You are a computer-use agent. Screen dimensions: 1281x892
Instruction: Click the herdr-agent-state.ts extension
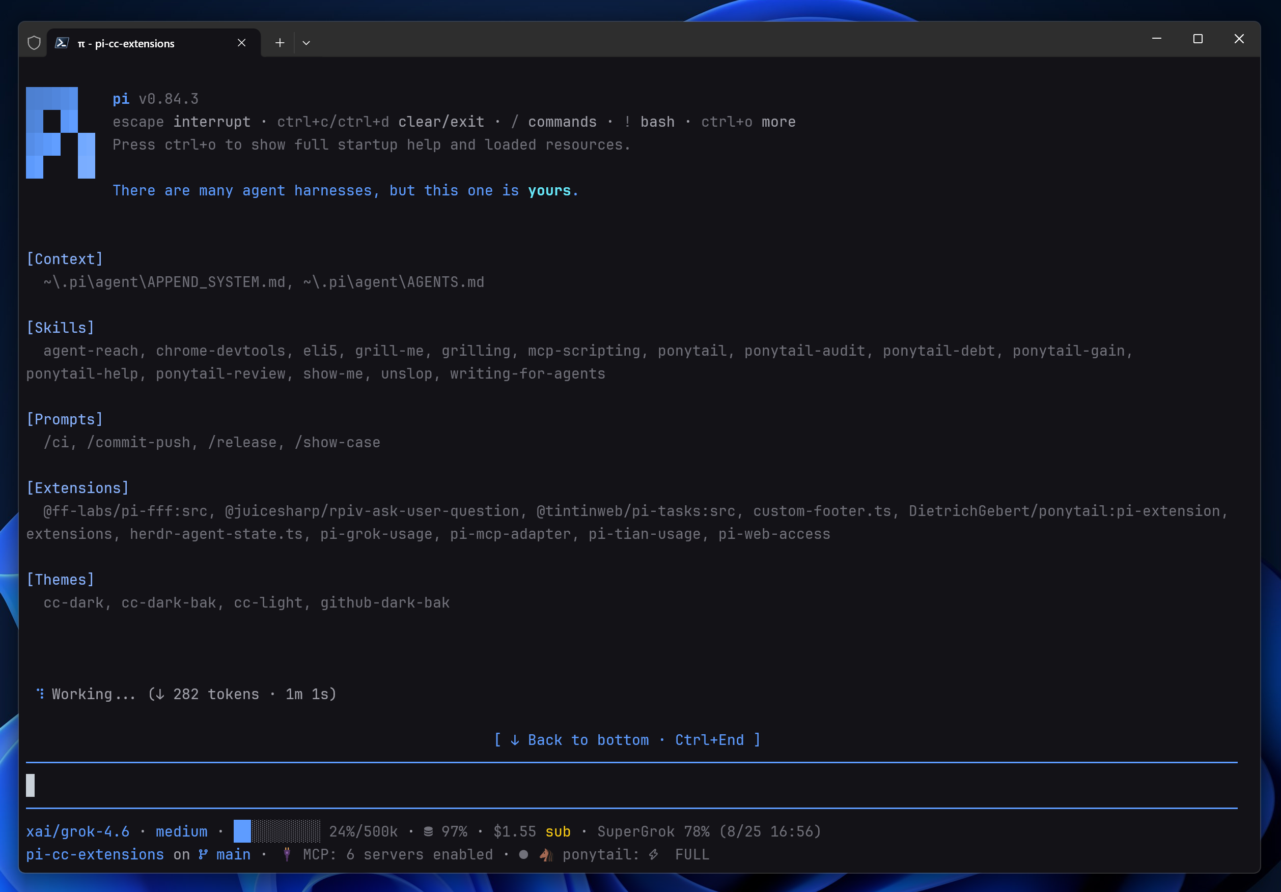pyautogui.click(x=216, y=534)
